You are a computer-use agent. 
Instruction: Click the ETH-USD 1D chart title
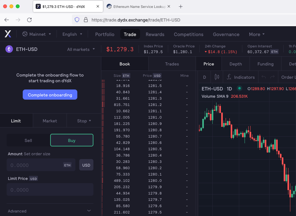pyautogui.click(x=217, y=89)
